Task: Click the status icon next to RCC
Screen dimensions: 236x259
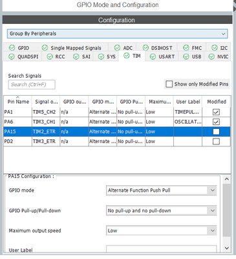Action: 50,56
